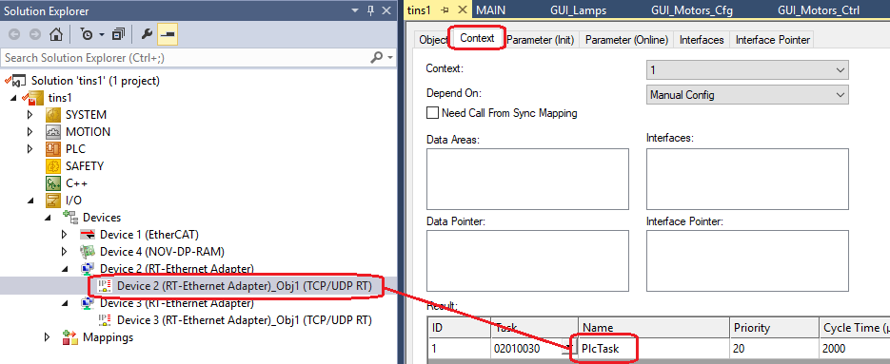This screenshot has height=364, width=890.
Task: Click the search magnifier icon
Action: pos(376,57)
